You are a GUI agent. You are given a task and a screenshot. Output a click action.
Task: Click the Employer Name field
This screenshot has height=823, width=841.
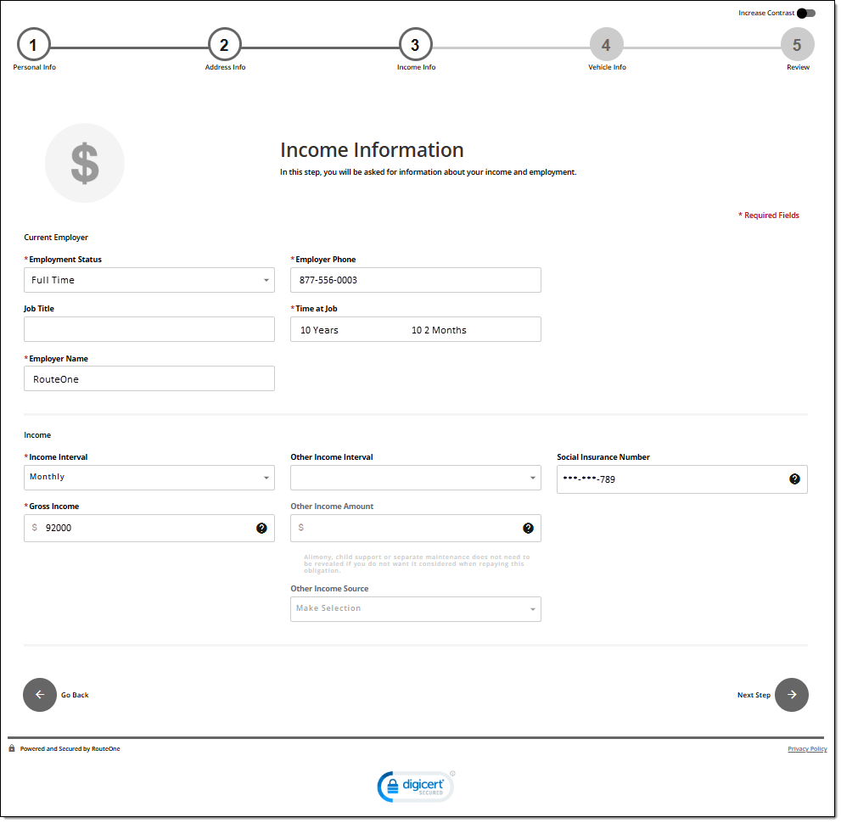coord(149,379)
